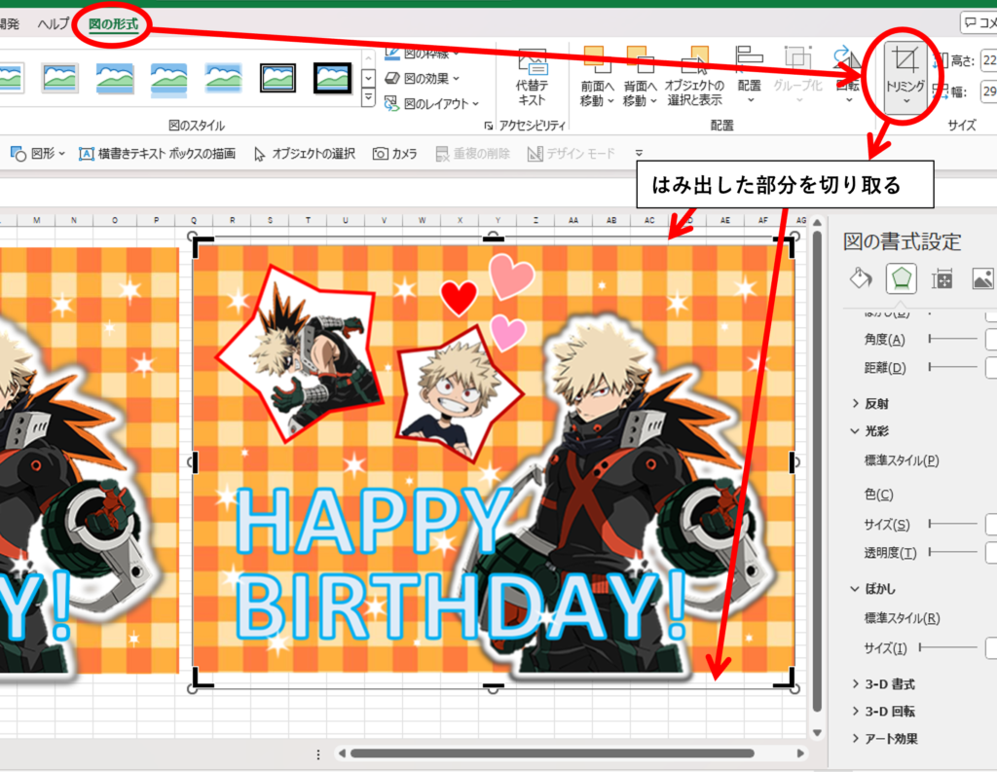Select column header N
Viewport: 997px width, 772px height.
pyautogui.click(x=74, y=220)
